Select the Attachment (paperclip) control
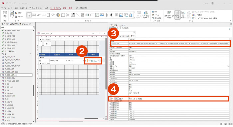 (107, 15)
